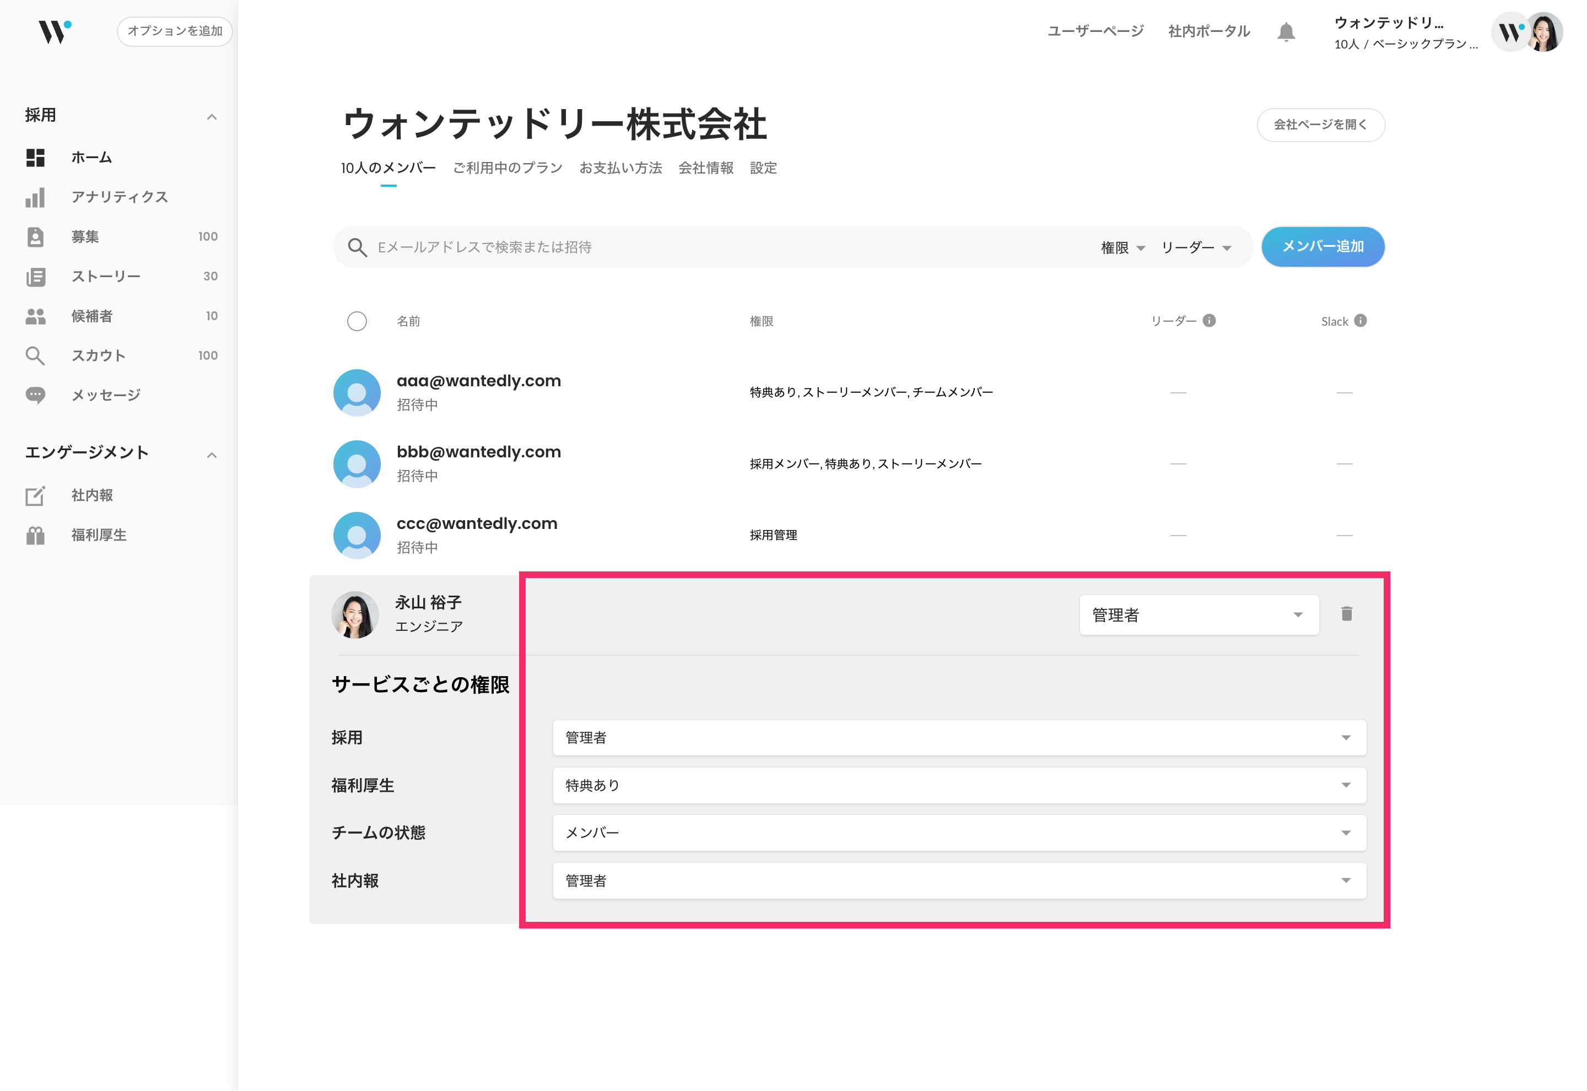Open the 採用 permission dropdown
The image size is (1587, 1091).
(959, 738)
